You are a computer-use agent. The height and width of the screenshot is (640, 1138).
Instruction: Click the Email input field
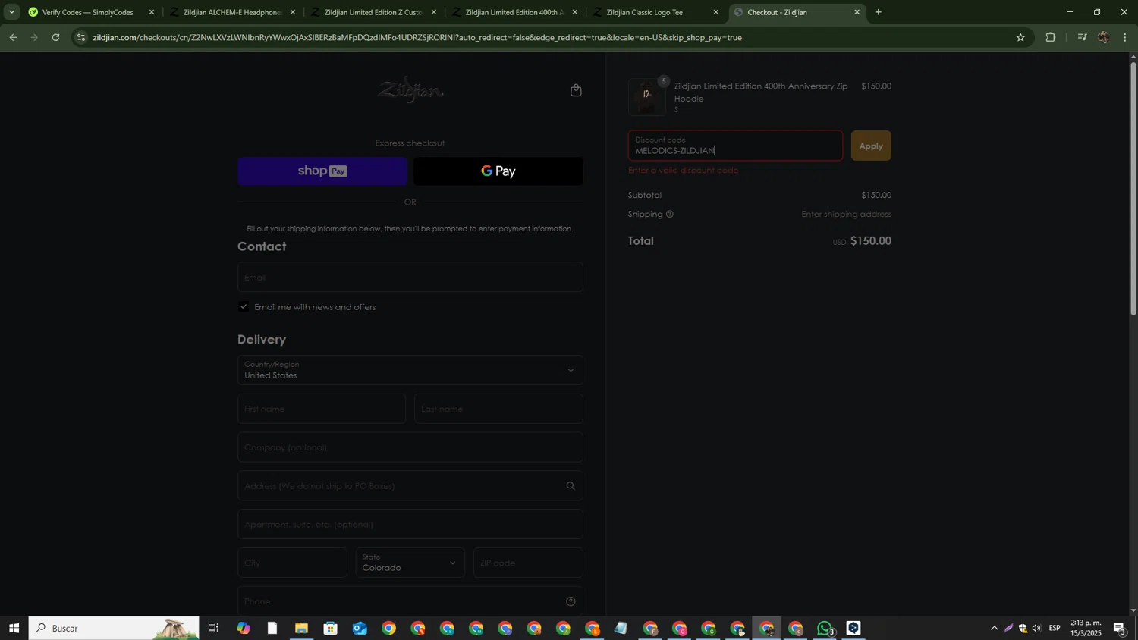click(x=410, y=278)
